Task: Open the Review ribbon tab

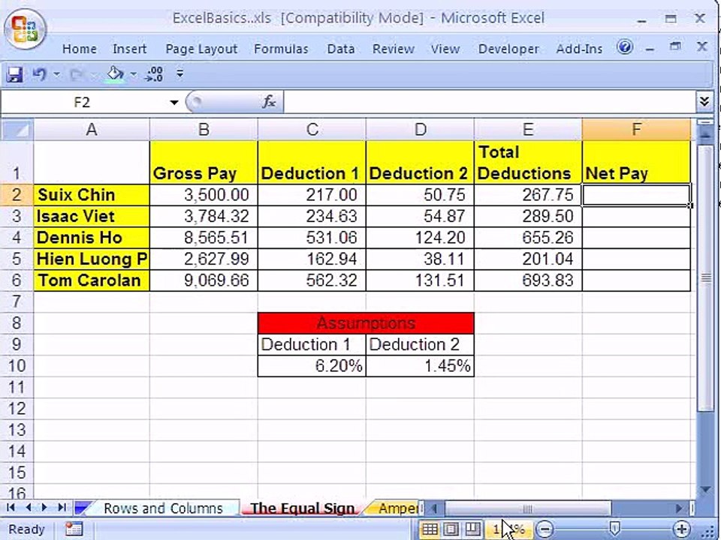Action: pos(393,49)
